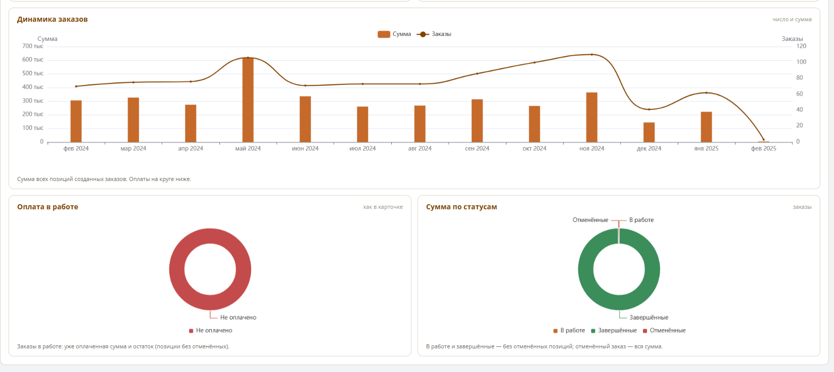Toggle the Заказы line series legend
Image resolution: width=834 pixels, height=372 pixels.
434,34
